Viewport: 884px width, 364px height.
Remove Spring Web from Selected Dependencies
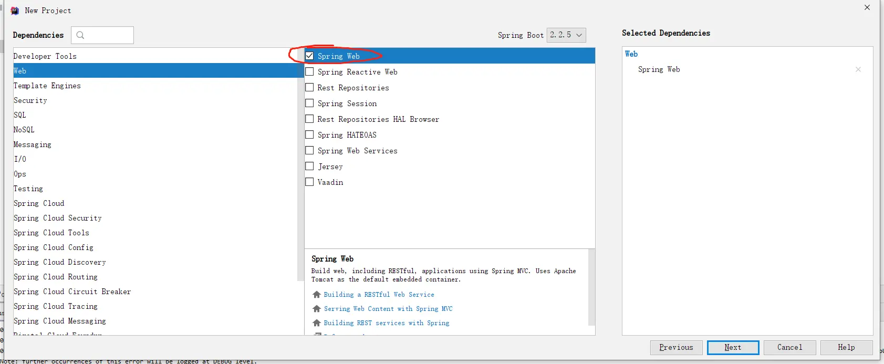[x=858, y=69]
